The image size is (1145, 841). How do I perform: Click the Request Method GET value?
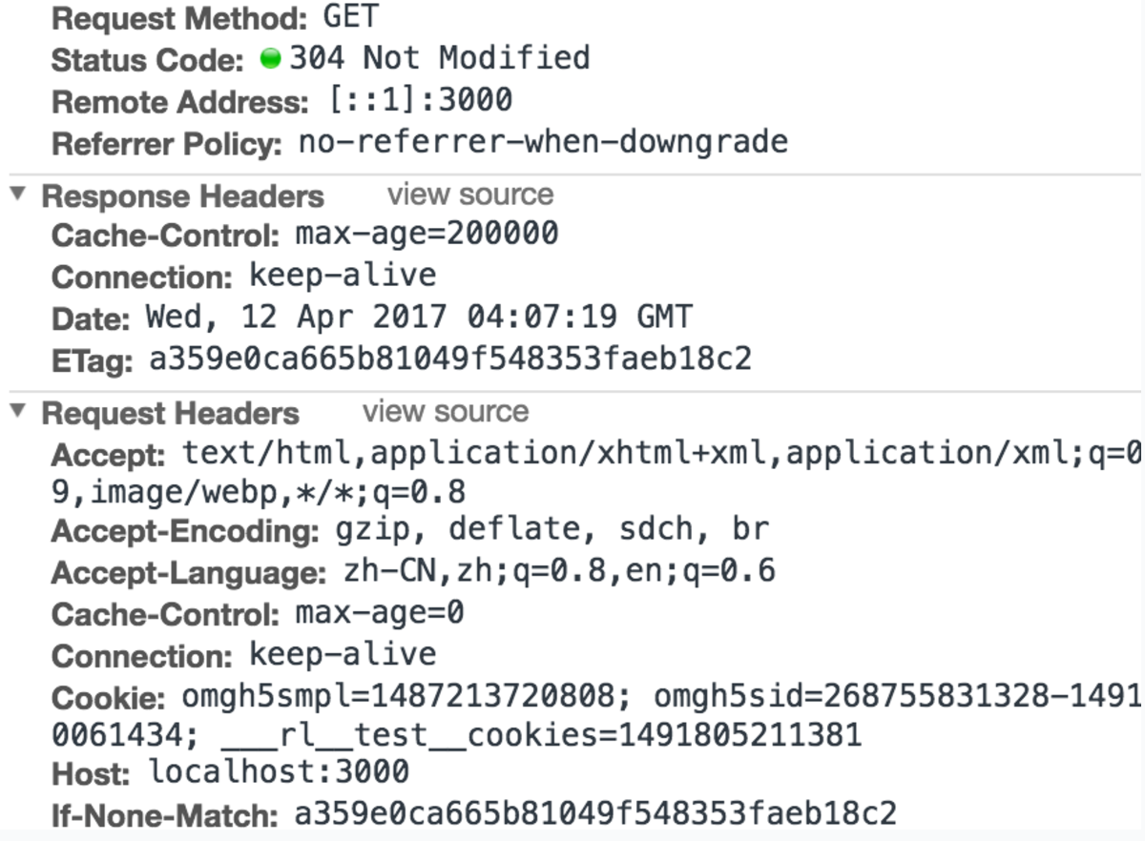pos(350,16)
